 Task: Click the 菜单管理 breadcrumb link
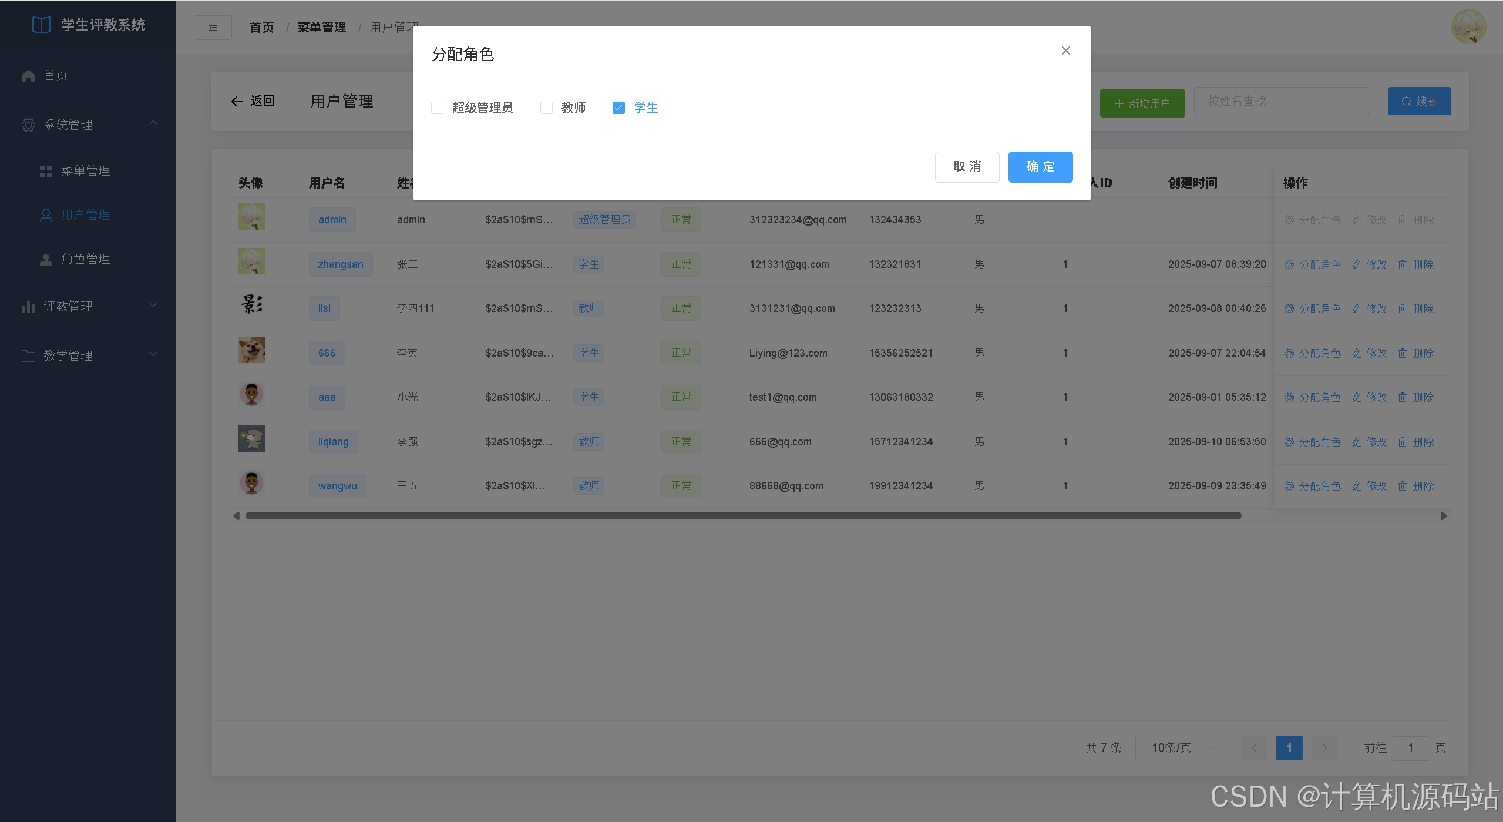(x=321, y=28)
